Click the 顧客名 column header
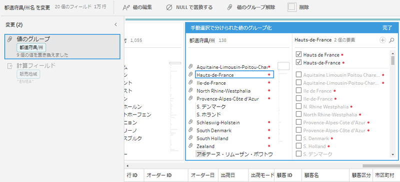This screenshot has width=400, height=182. tap(325, 176)
